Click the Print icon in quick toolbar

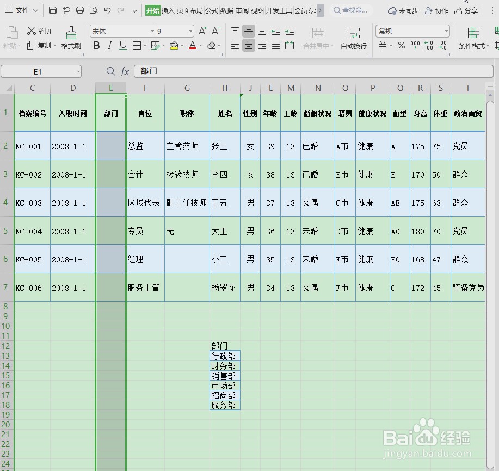[x=80, y=10]
